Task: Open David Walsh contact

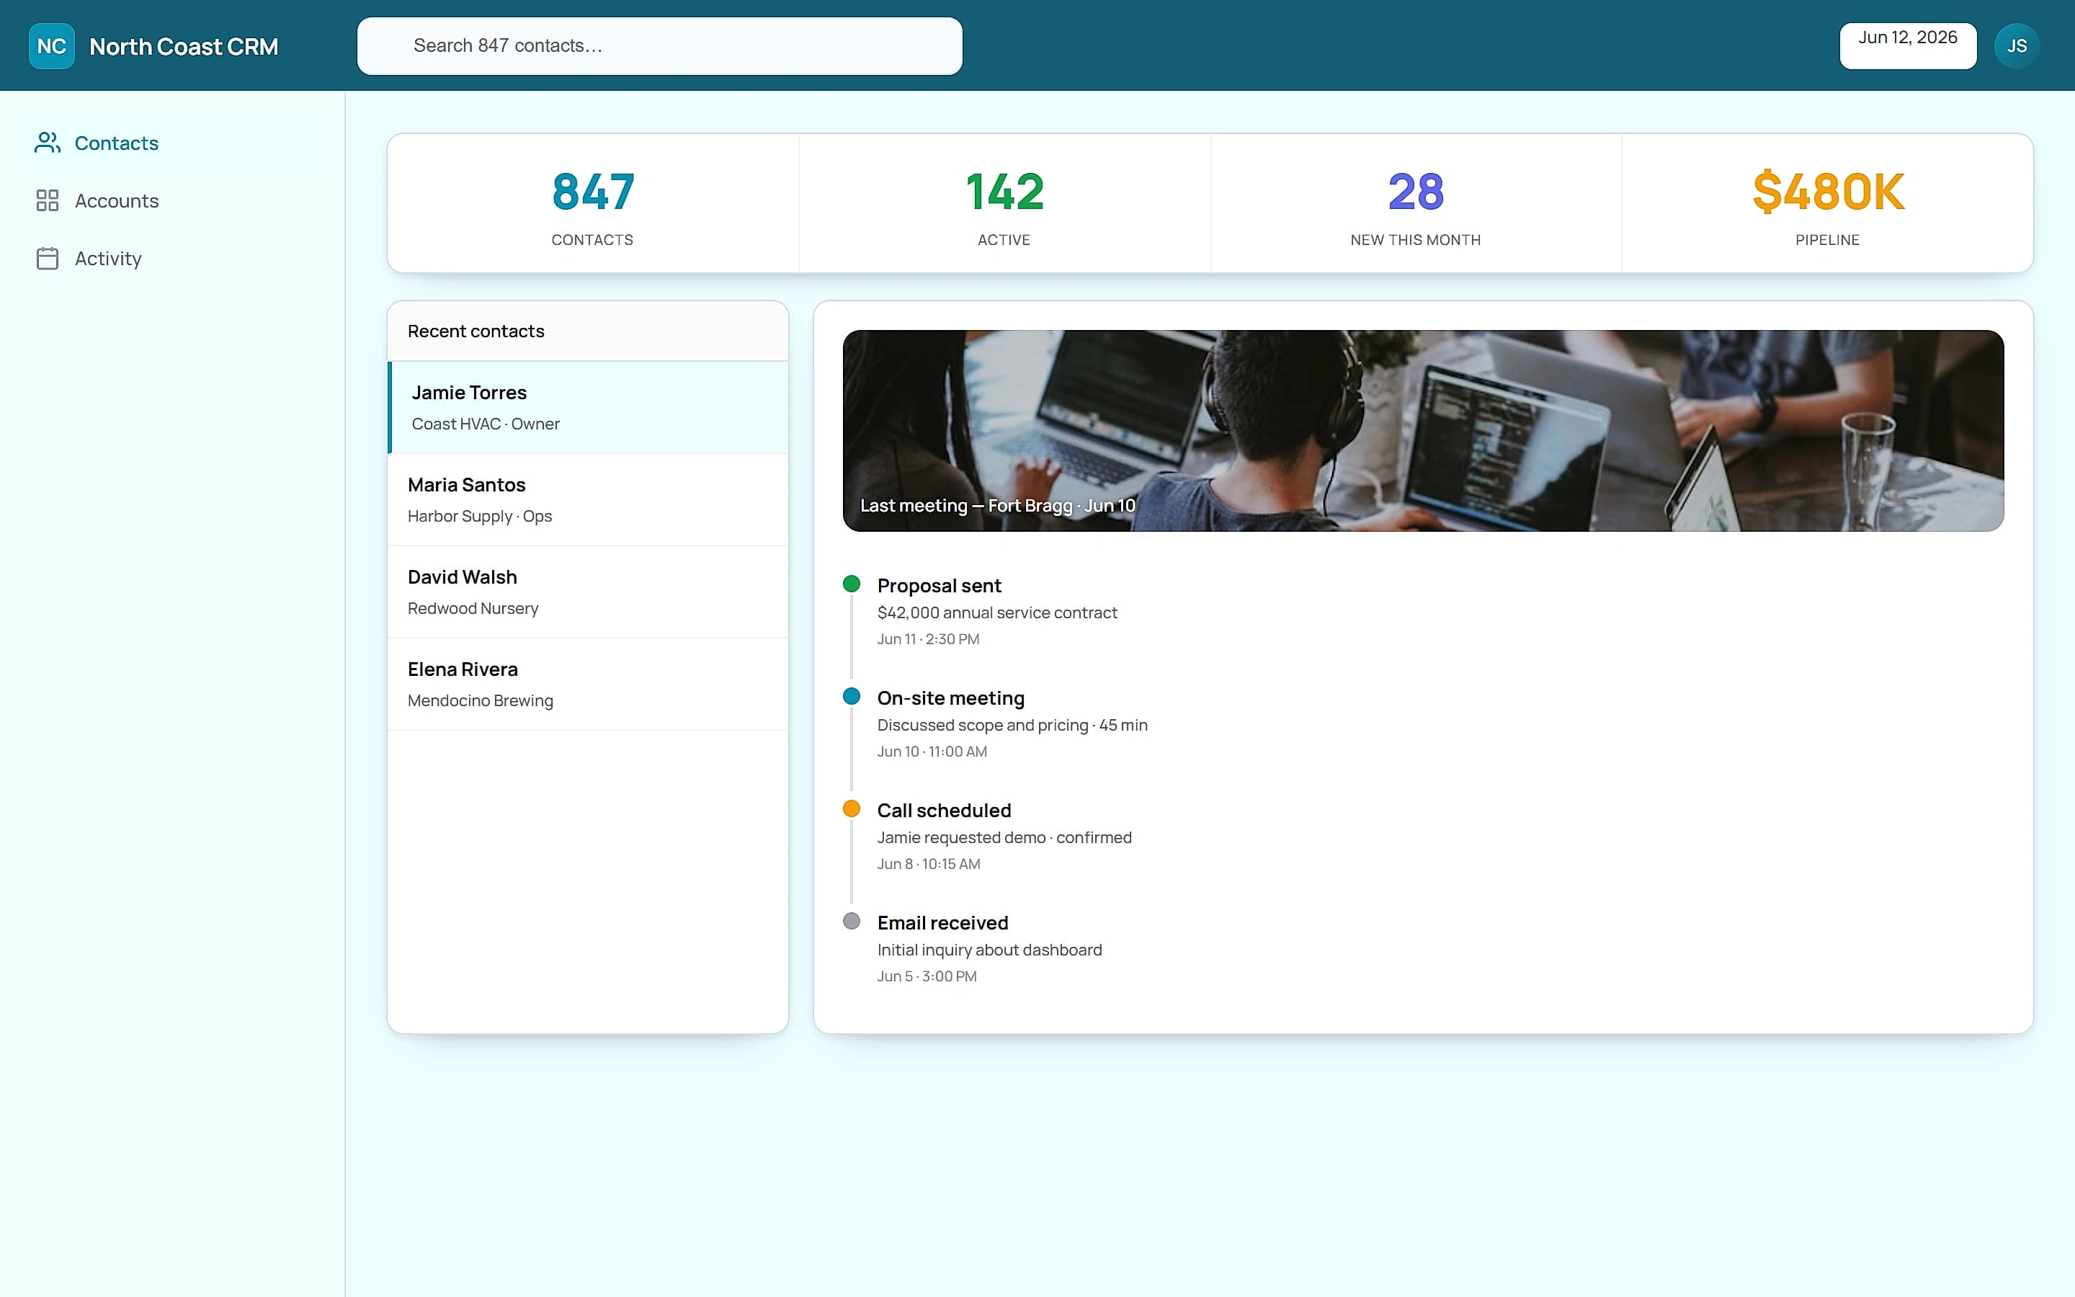Action: (x=588, y=592)
